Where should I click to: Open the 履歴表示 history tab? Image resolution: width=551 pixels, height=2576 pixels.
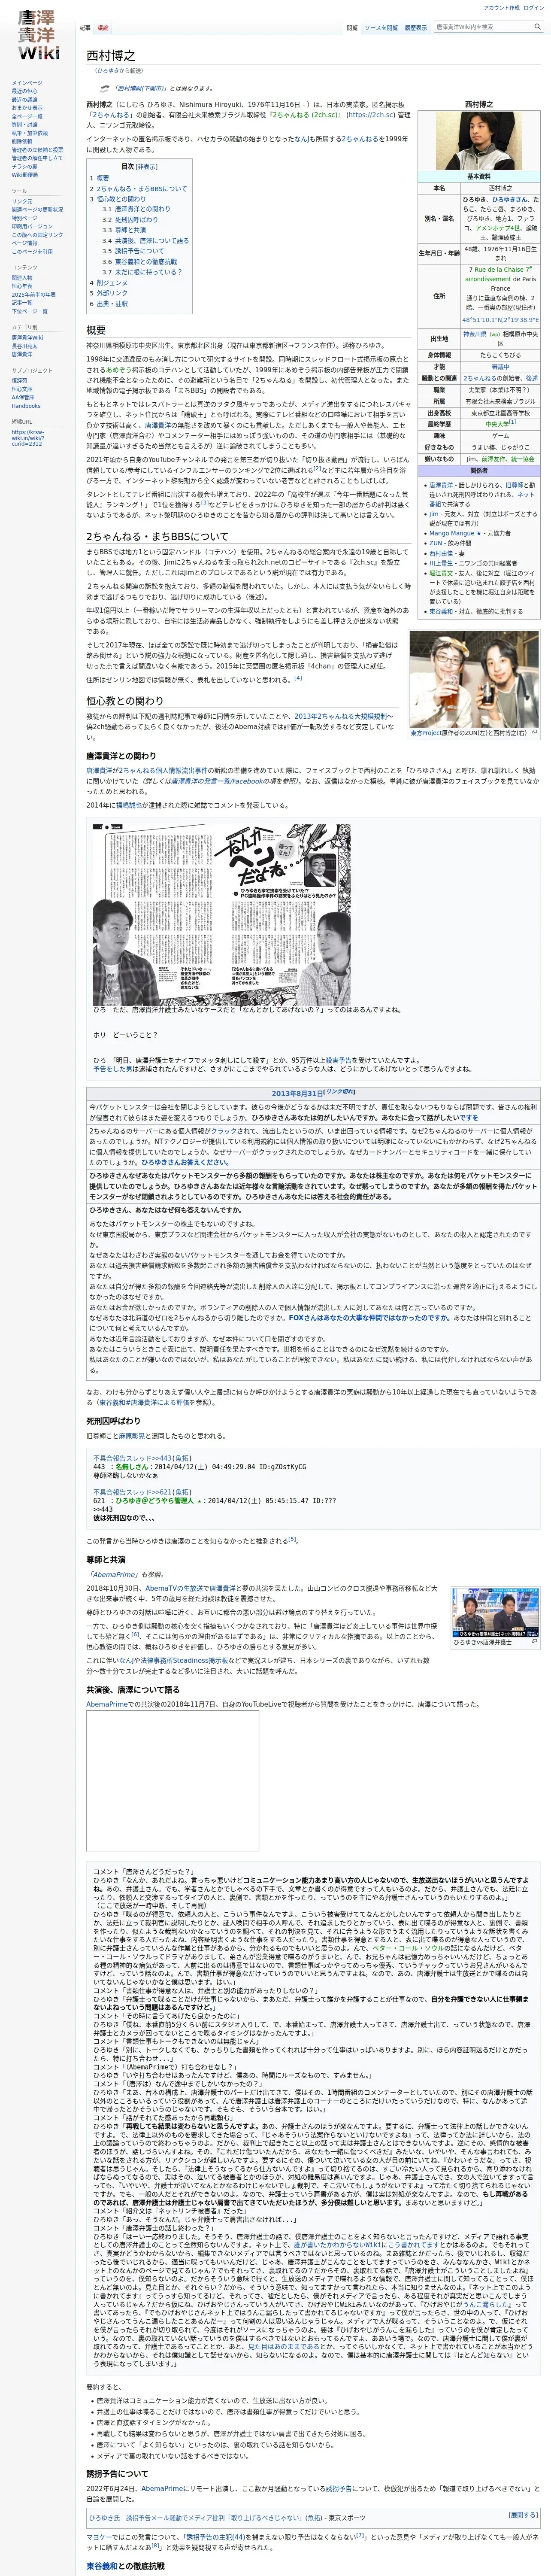pyautogui.click(x=416, y=28)
